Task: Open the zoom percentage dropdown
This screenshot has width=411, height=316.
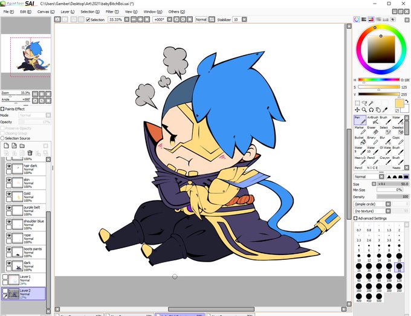Action: click(127, 19)
